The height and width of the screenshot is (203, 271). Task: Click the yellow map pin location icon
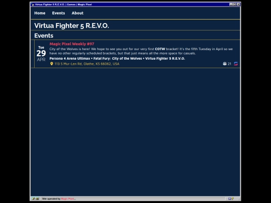pos(52,64)
